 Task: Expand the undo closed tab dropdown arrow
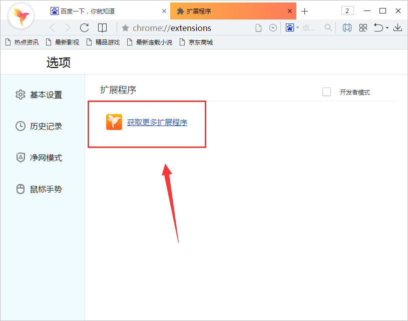[x=387, y=27]
